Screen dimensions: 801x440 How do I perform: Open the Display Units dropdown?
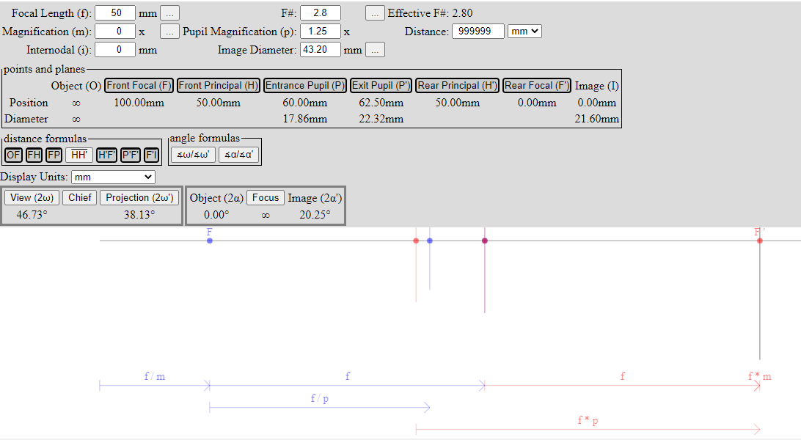tap(114, 177)
